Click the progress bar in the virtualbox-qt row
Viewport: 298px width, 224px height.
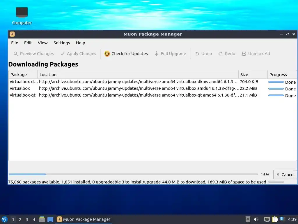(276, 95)
